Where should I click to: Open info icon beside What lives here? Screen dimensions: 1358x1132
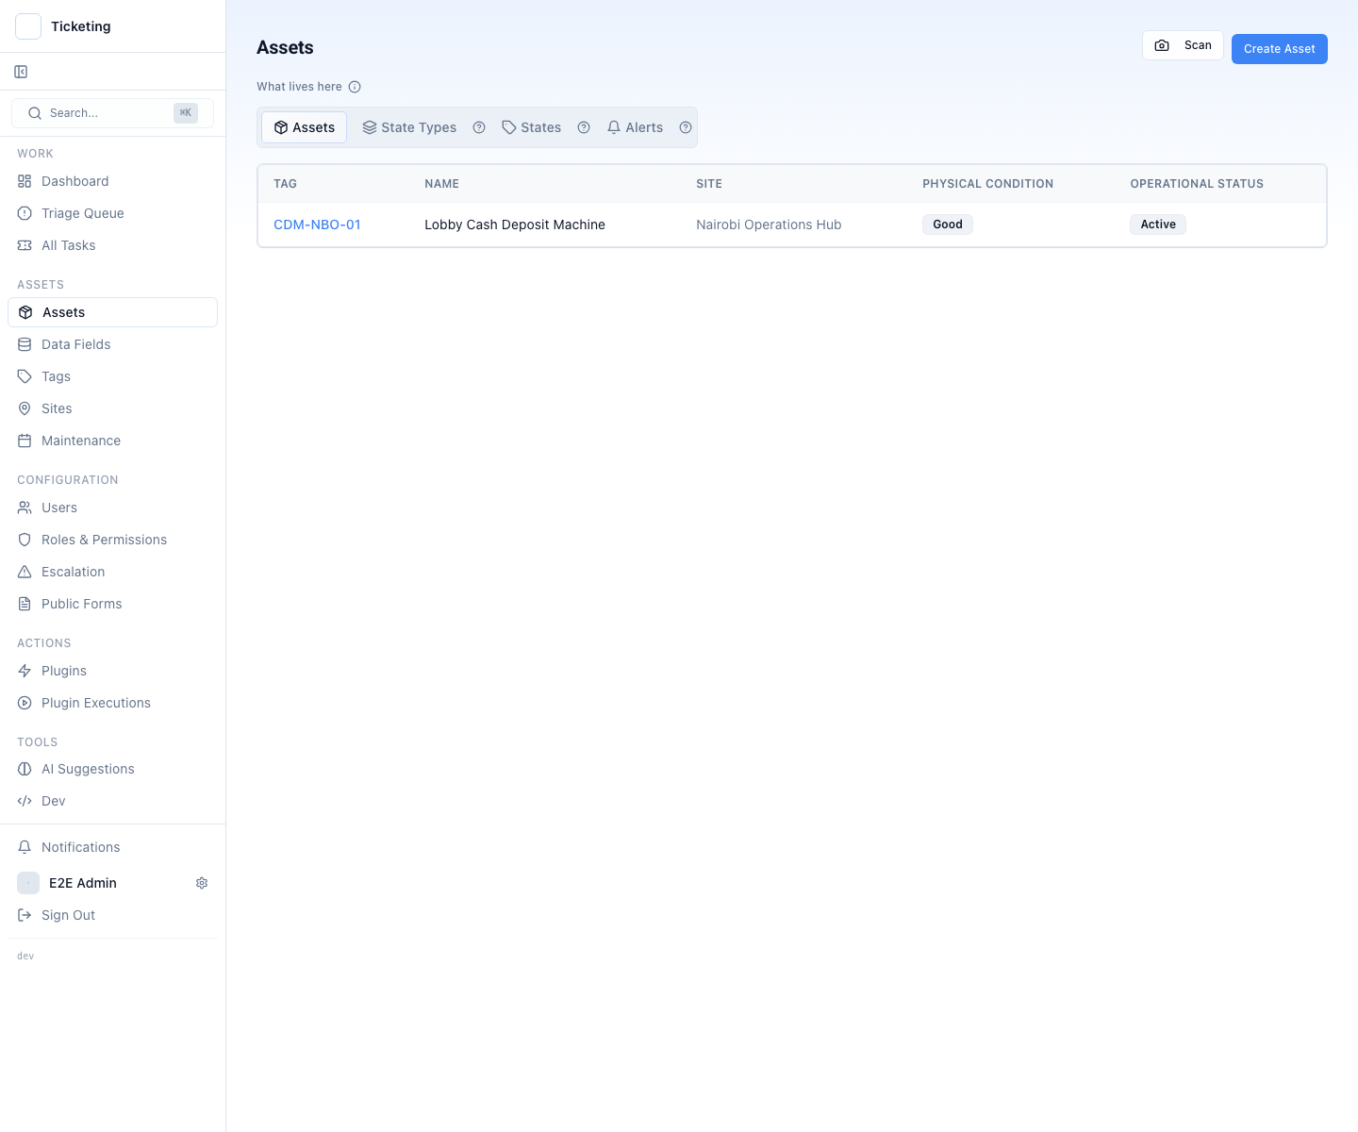[355, 87]
